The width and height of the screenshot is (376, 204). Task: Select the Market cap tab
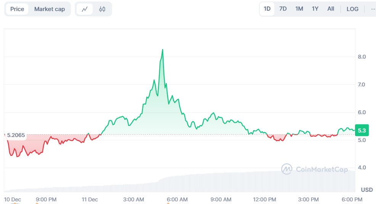click(50, 9)
